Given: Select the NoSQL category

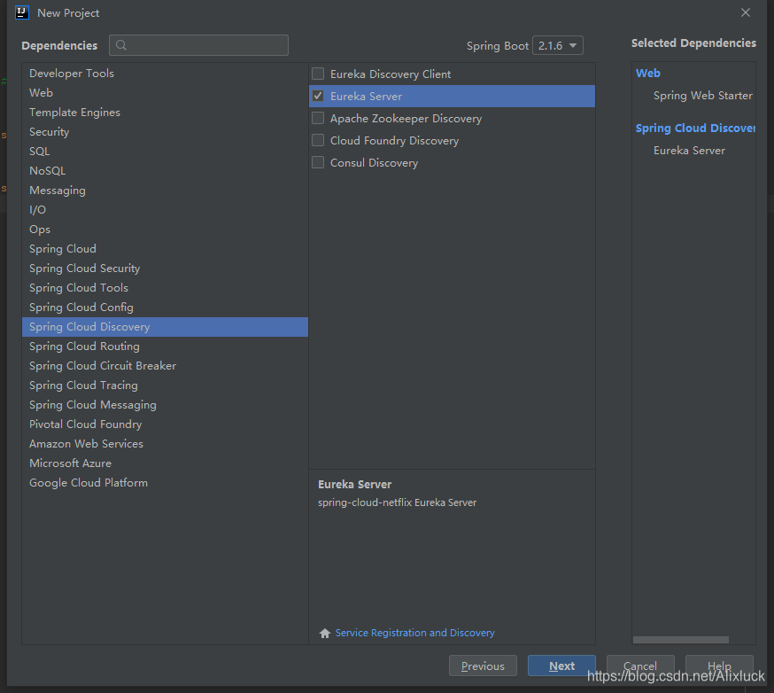Looking at the screenshot, I should [x=165, y=171].
